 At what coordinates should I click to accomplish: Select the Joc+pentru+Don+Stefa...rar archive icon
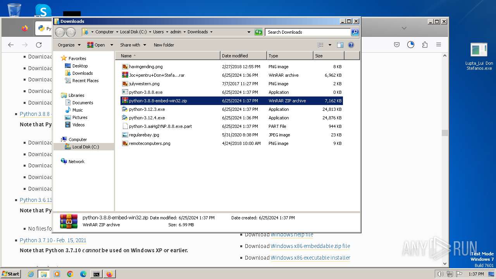125,75
